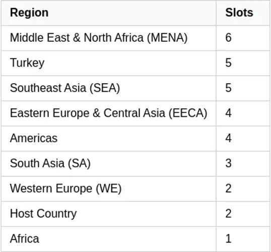Select the South Asia (SA) cell
Image resolution: width=271 pixels, height=252 pixels.
click(x=108, y=164)
